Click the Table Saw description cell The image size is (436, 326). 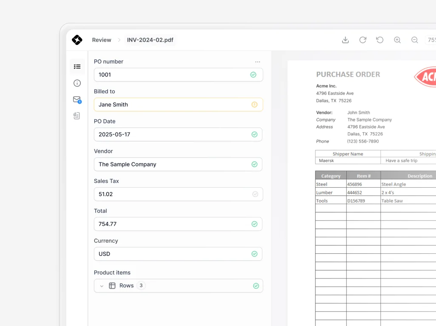[x=408, y=201]
